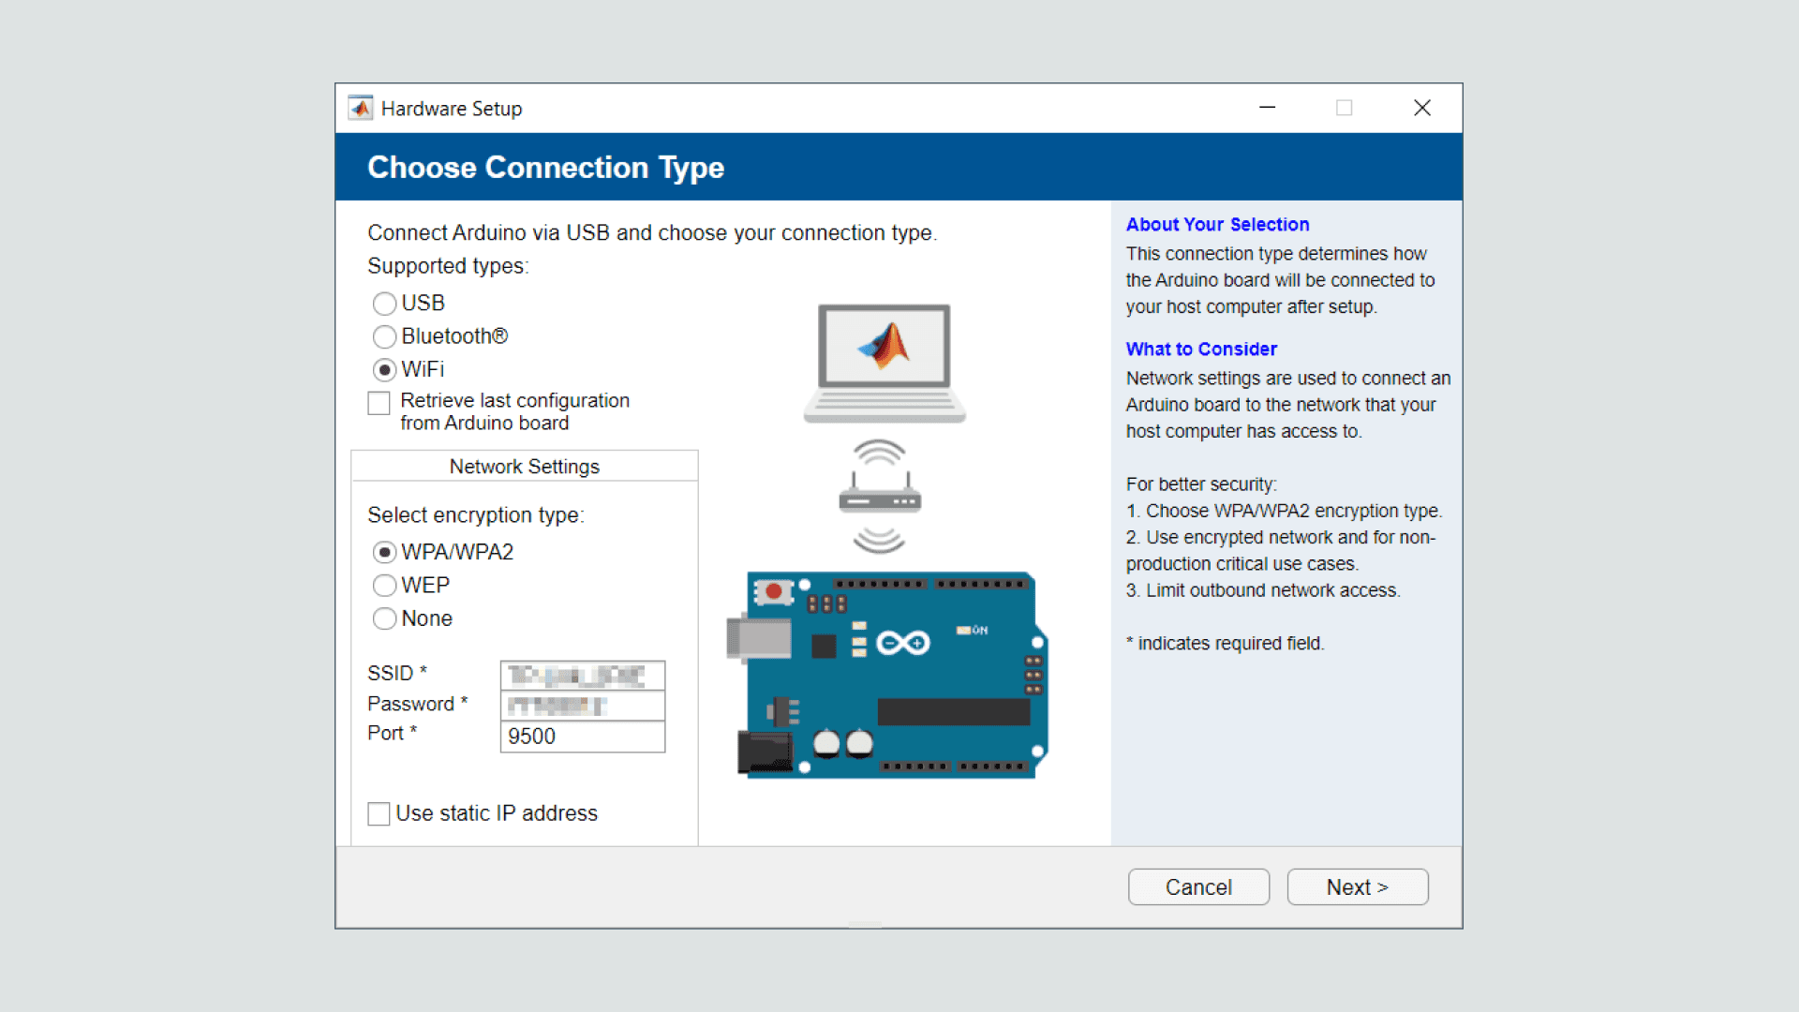Minimize the Hardware Setup window
The image size is (1799, 1012).
point(1267,108)
